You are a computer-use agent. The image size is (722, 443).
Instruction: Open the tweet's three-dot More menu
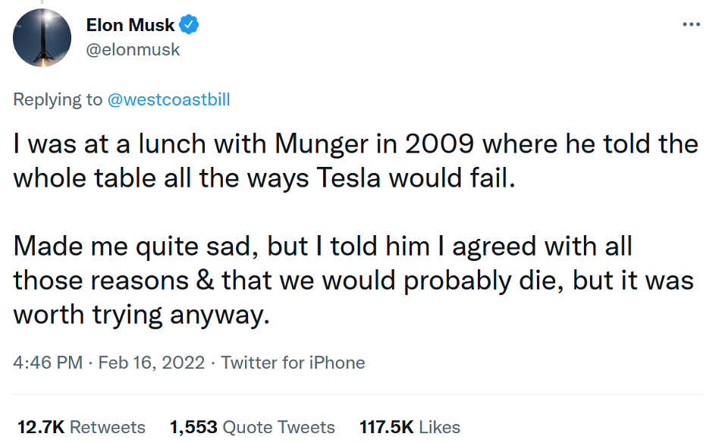(x=691, y=24)
